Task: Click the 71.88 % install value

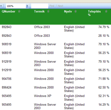Action: click(x=104, y=79)
